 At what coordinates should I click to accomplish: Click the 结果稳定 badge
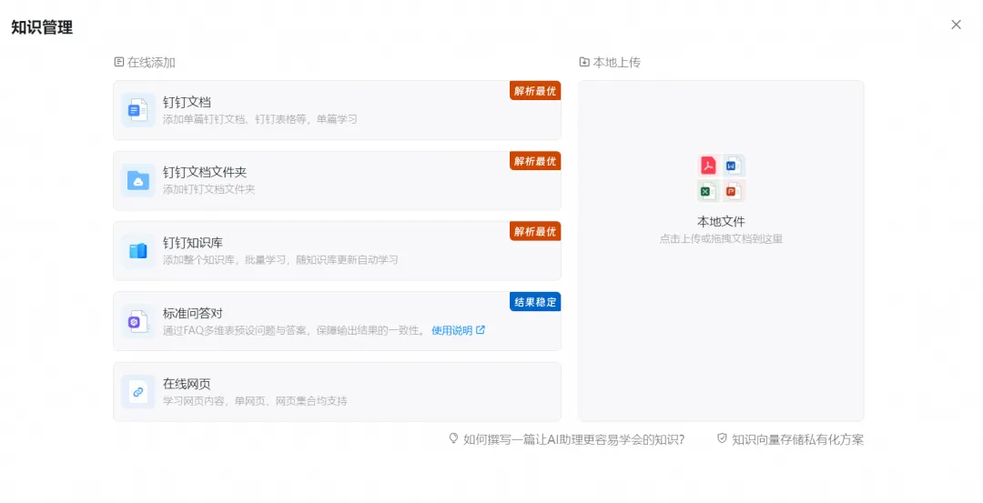pos(535,302)
